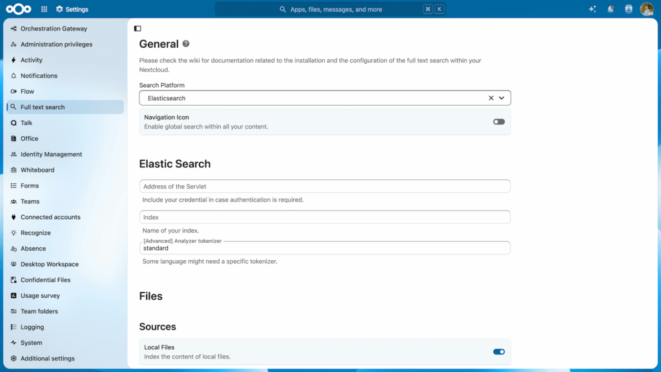Click 'Name of your index.' helper text

[170, 231]
